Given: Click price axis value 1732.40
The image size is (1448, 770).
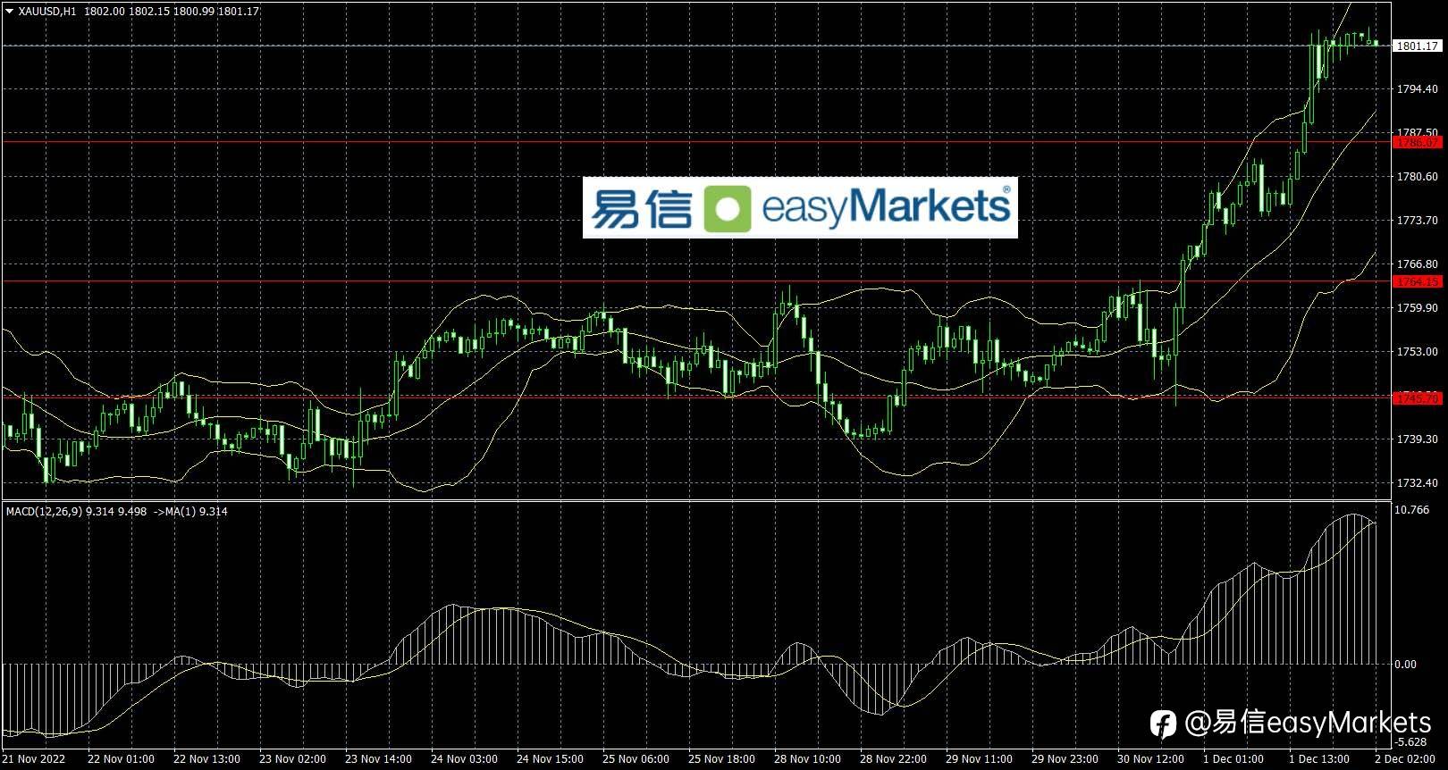Looking at the screenshot, I should tap(1418, 483).
